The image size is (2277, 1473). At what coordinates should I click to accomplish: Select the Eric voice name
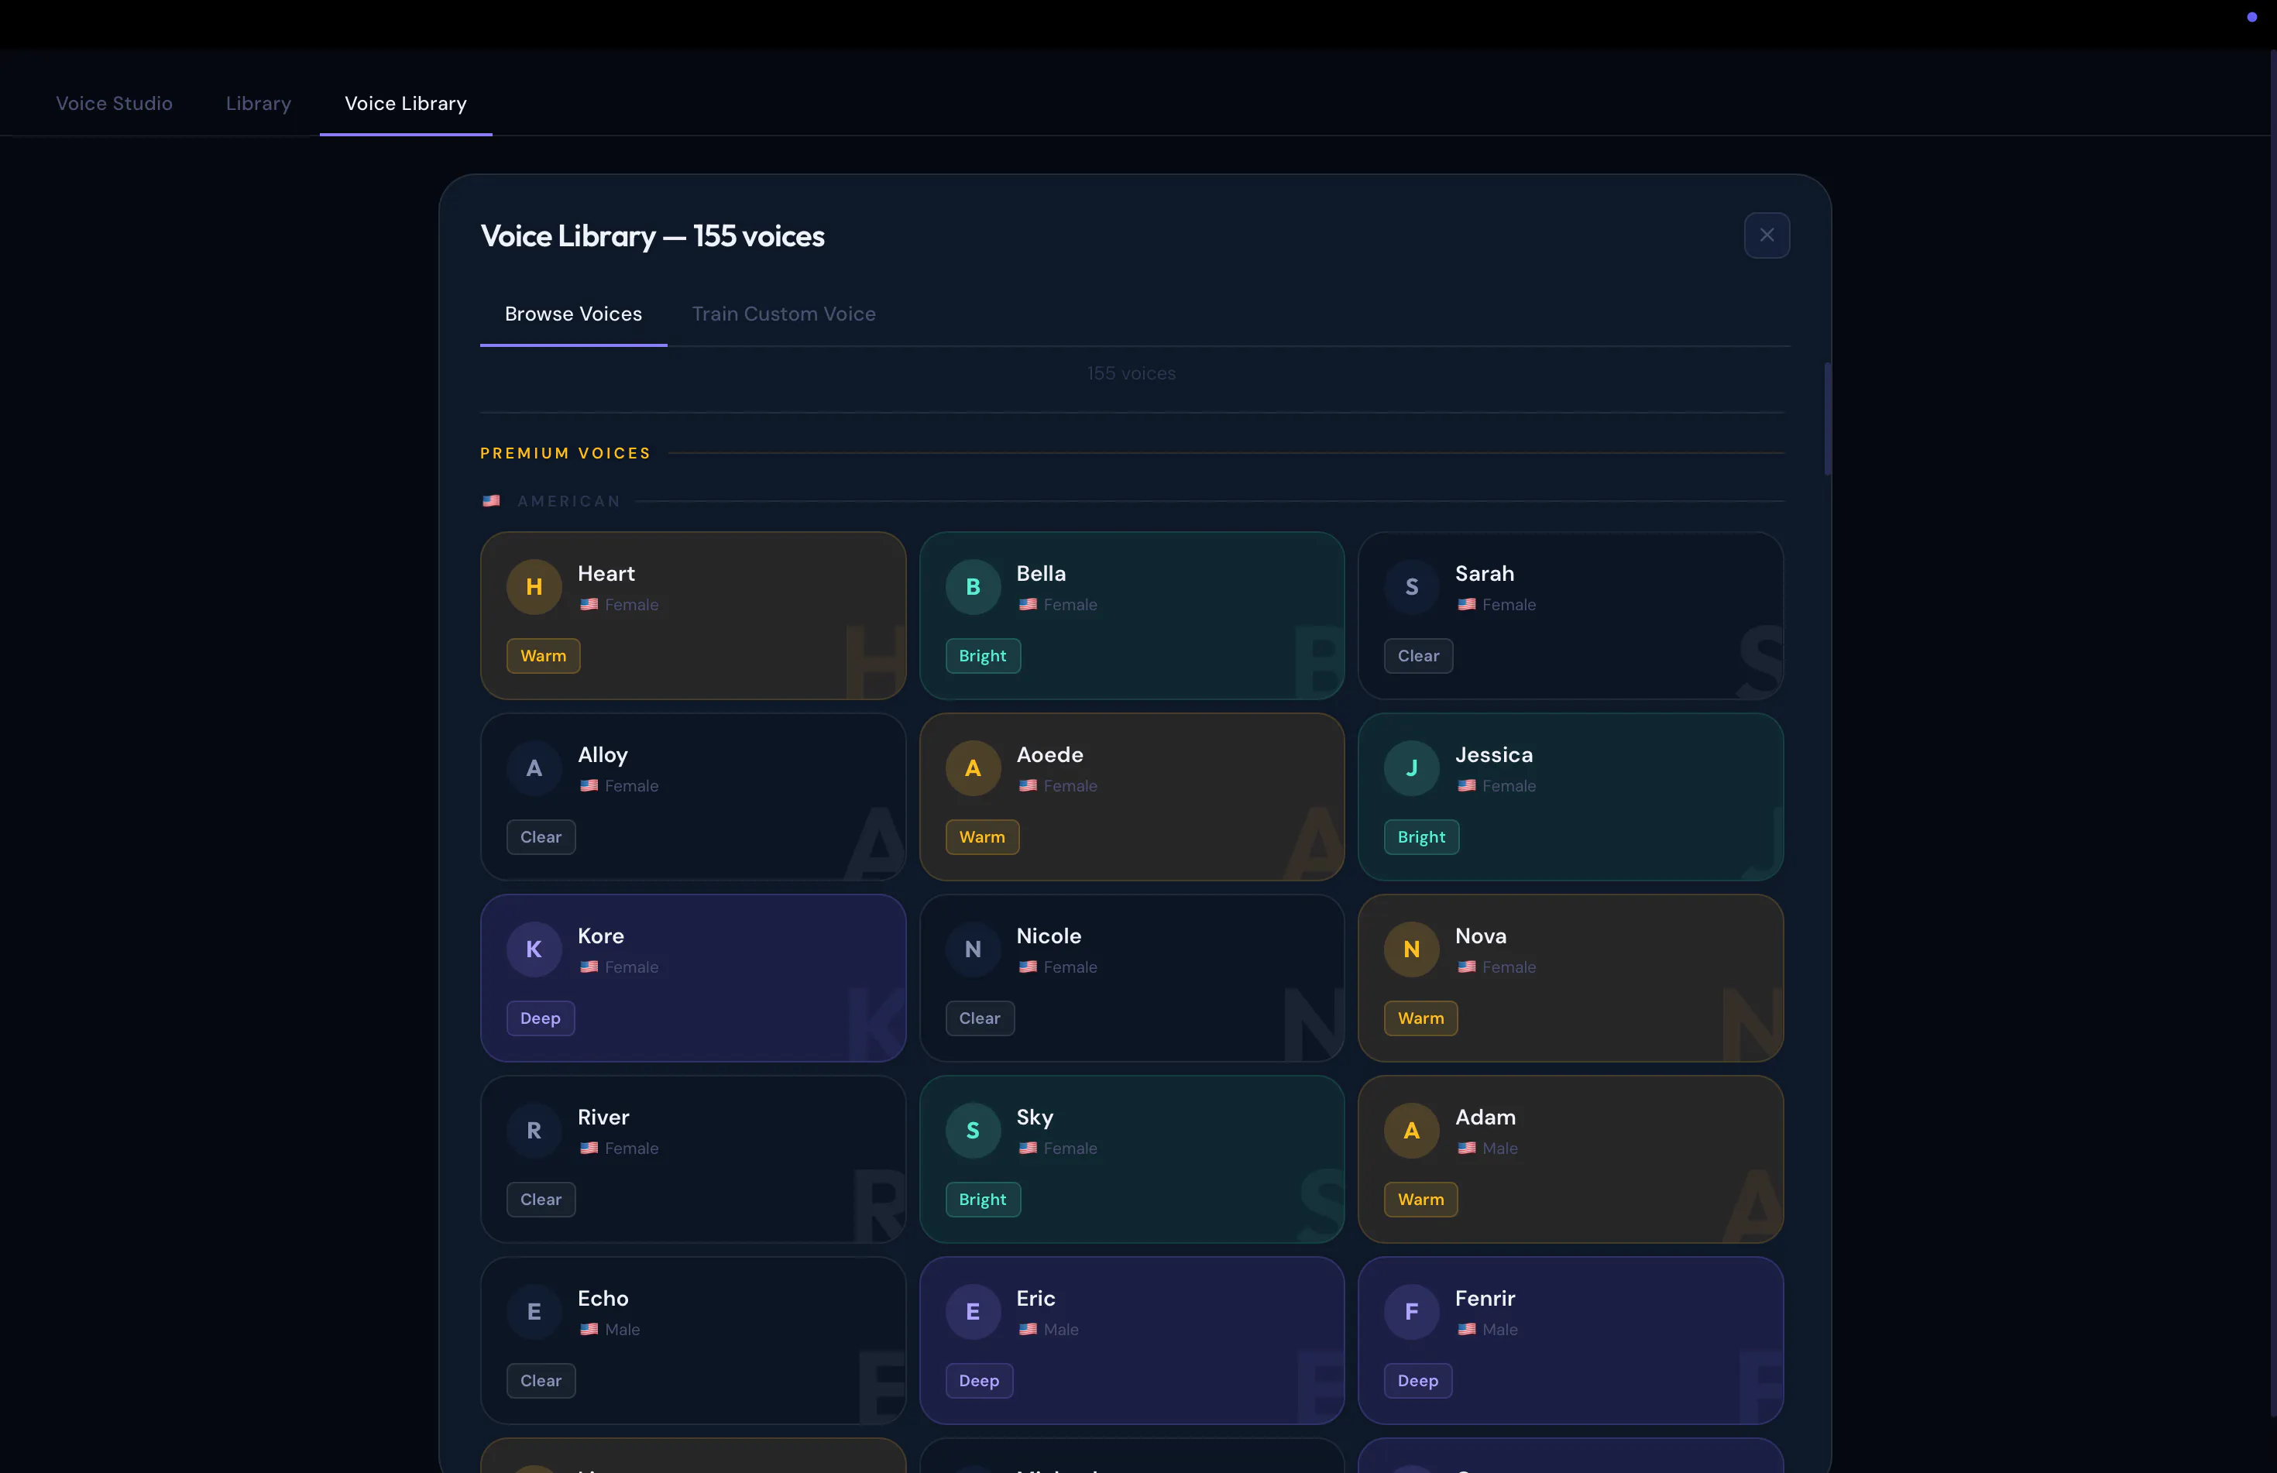(x=1035, y=1299)
